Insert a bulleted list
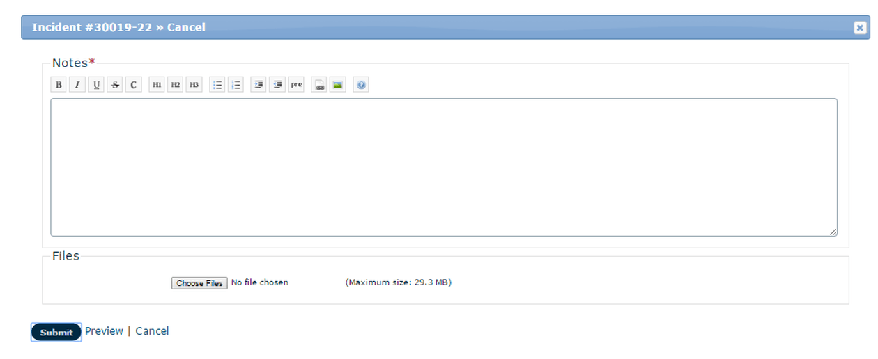Viewport: 878px width, 359px height. tap(217, 85)
